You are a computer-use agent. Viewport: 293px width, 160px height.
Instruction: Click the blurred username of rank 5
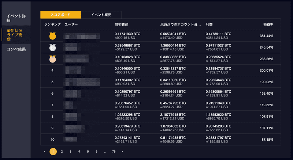81,82
